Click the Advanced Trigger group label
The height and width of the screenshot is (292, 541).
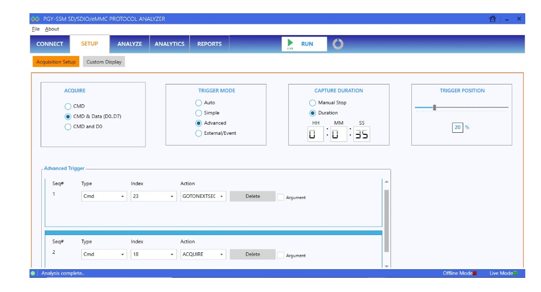(x=64, y=168)
